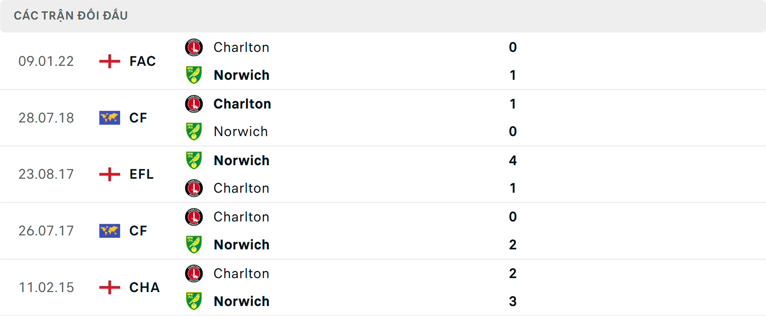
Task: Click the England flag beside the EFL label
Action: pos(109,174)
